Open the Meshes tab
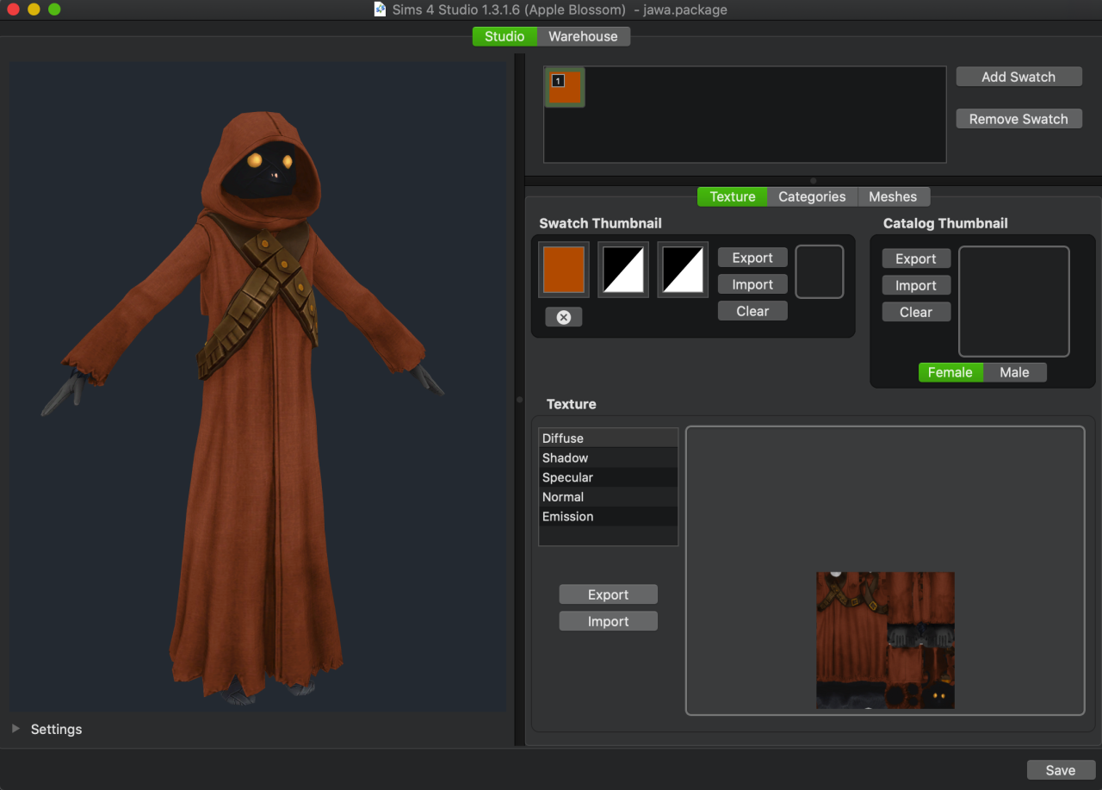1102x790 pixels. 893,196
